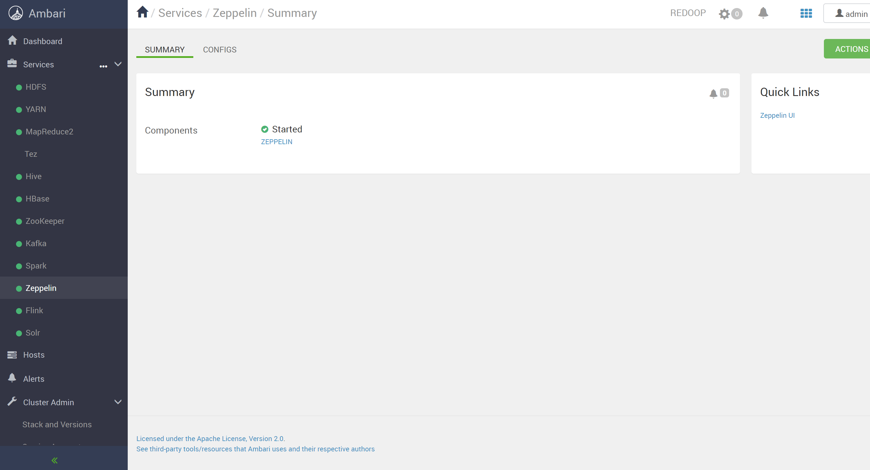This screenshot has width=870, height=470.
Task: Click the zero background operations count badge
Action: coord(737,14)
